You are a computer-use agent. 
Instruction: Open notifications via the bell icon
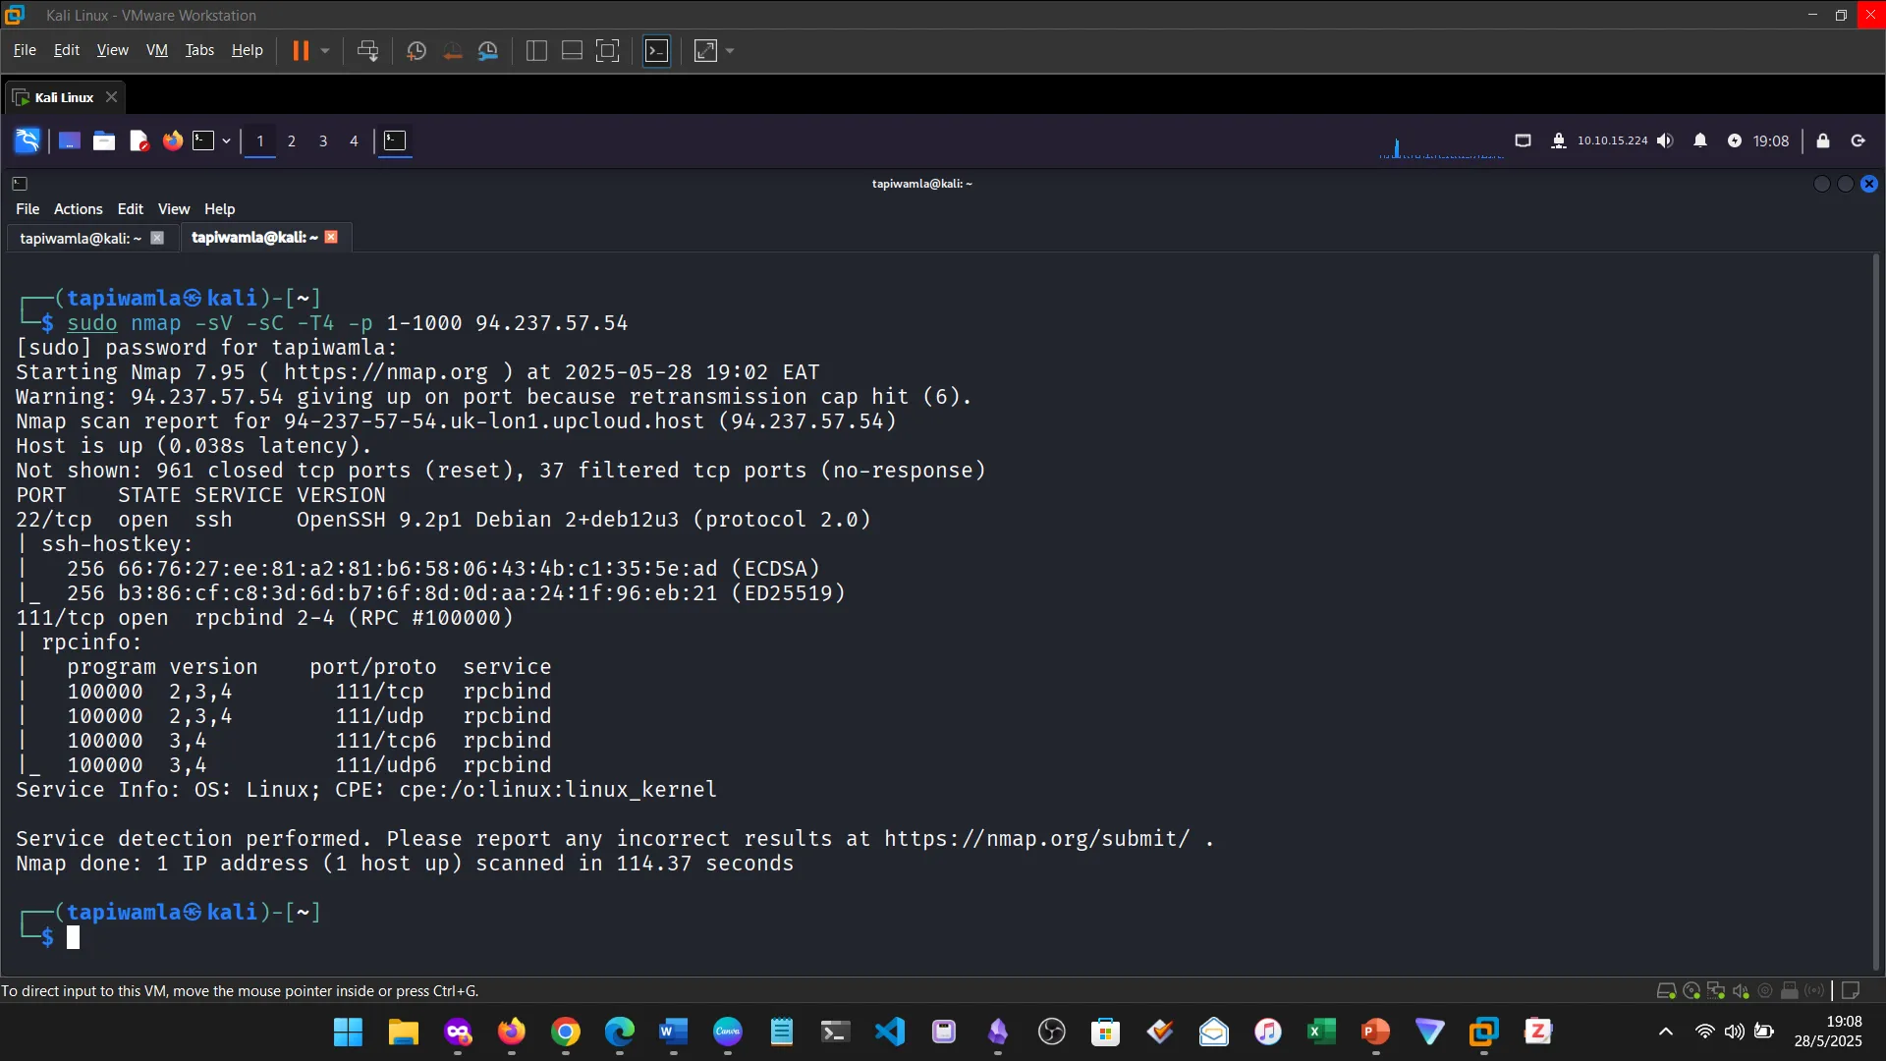pos(1700,140)
